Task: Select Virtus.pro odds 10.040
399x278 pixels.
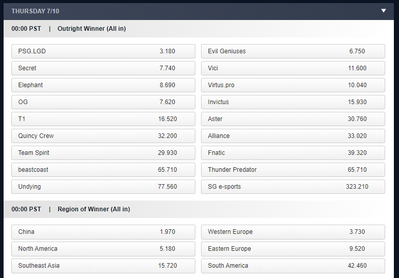Action: tap(293, 85)
